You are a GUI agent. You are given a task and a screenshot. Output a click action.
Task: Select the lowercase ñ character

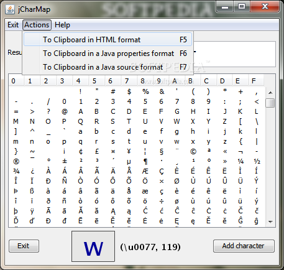[x=65, y=201]
